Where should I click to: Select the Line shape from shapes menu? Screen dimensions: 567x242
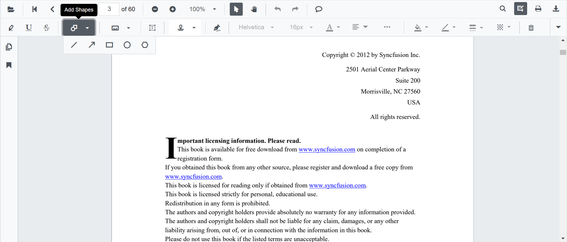tap(74, 45)
